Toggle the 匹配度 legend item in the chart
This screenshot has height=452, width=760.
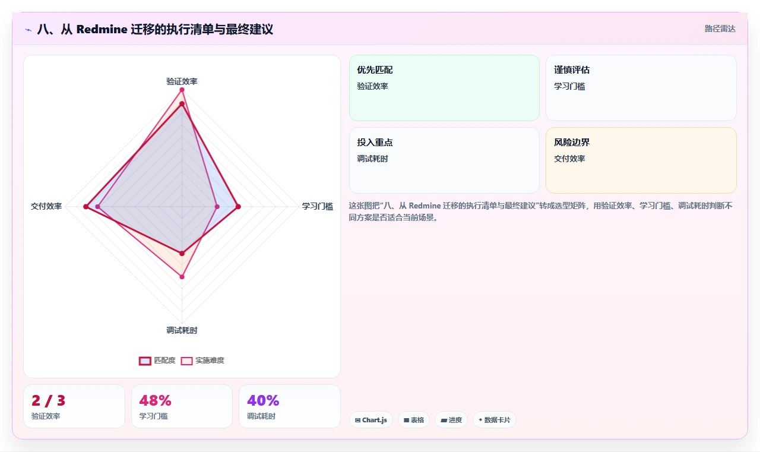157,361
